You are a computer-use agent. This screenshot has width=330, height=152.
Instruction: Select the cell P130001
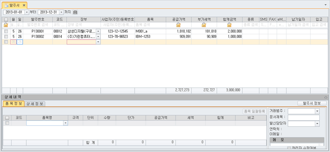[38, 31]
